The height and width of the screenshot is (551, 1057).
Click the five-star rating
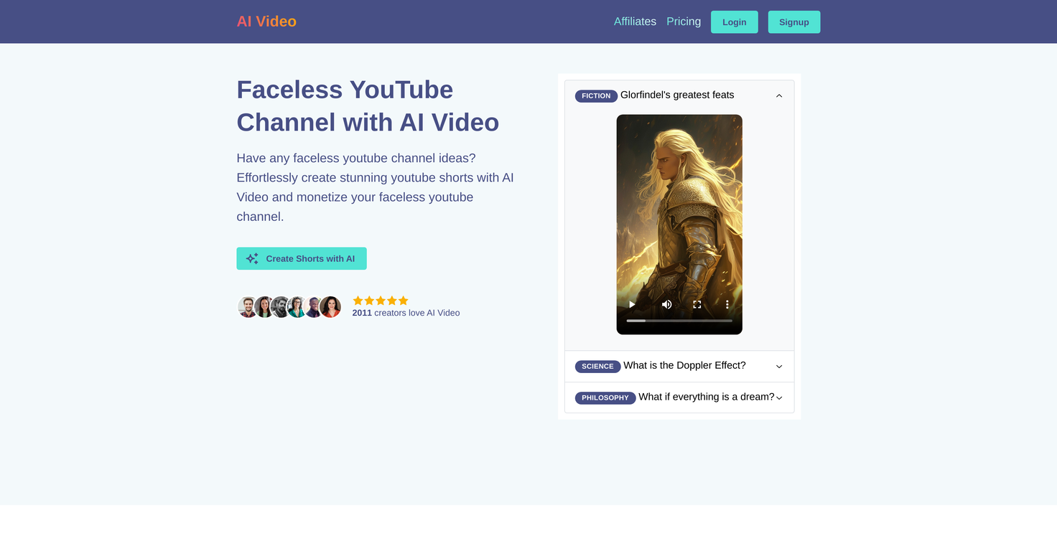(380, 301)
